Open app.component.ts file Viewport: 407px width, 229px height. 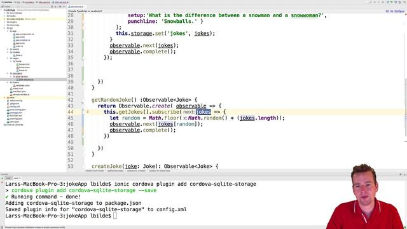24,34
